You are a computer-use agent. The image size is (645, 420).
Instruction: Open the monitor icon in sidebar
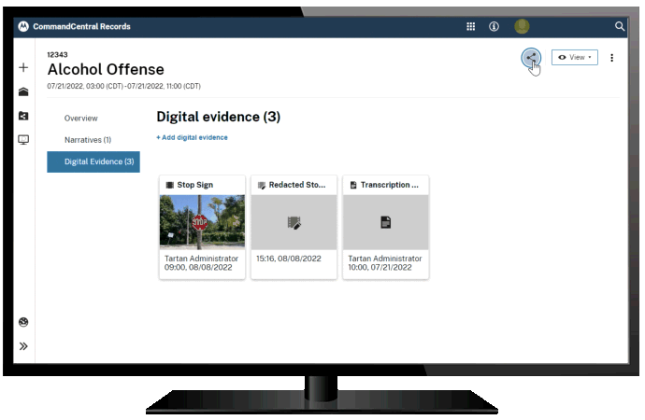click(x=23, y=140)
